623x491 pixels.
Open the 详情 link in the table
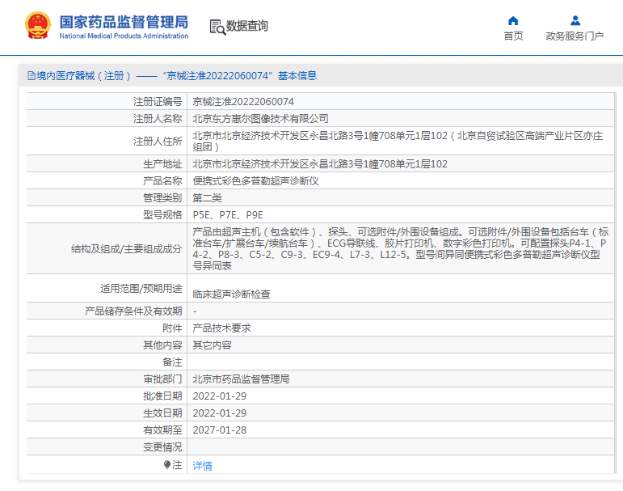pos(202,465)
